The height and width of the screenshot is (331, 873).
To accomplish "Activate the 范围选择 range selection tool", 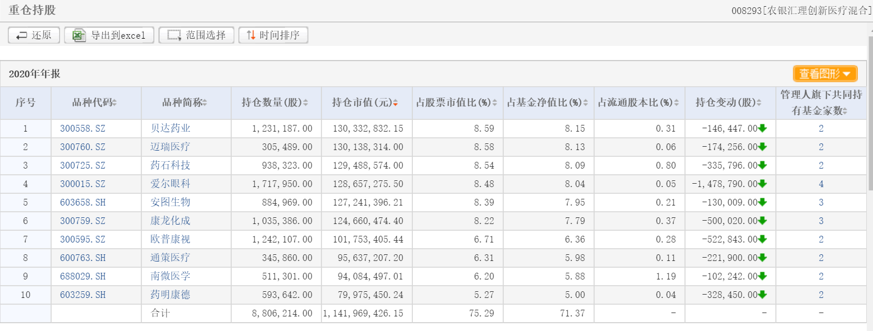I will tap(196, 35).
